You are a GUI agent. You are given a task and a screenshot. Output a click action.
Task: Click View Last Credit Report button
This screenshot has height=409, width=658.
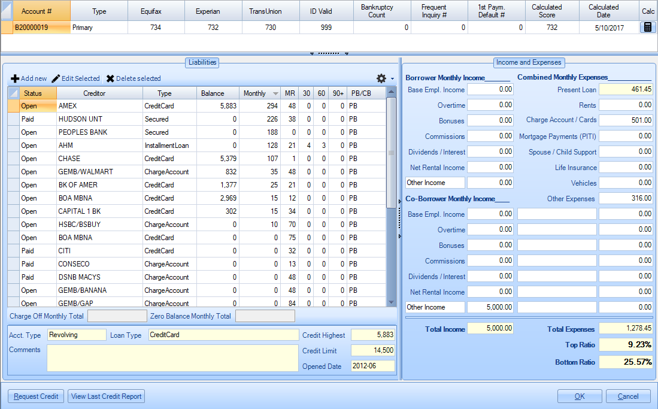pos(106,396)
